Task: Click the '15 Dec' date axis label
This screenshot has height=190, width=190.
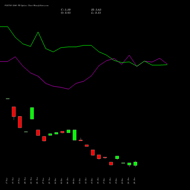Action: pyautogui.click(x=92, y=181)
